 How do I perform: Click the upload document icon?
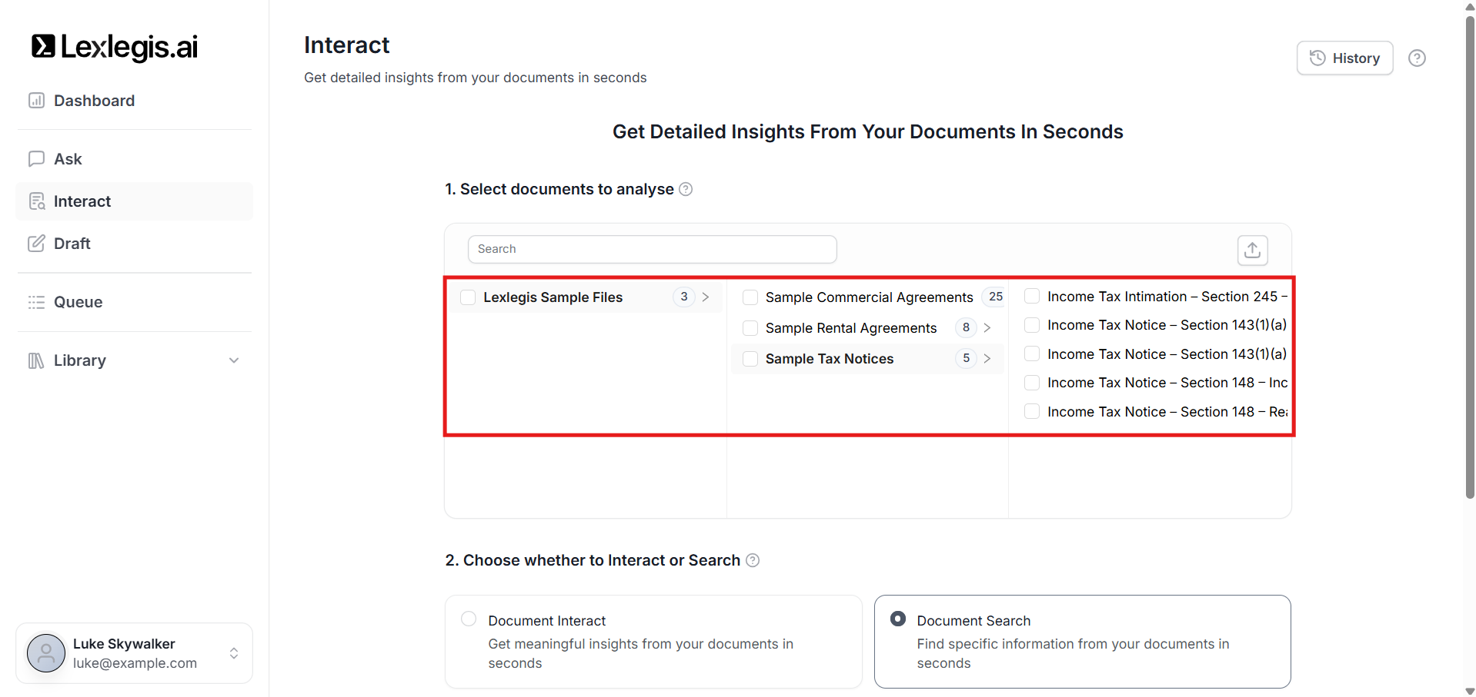point(1252,250)
